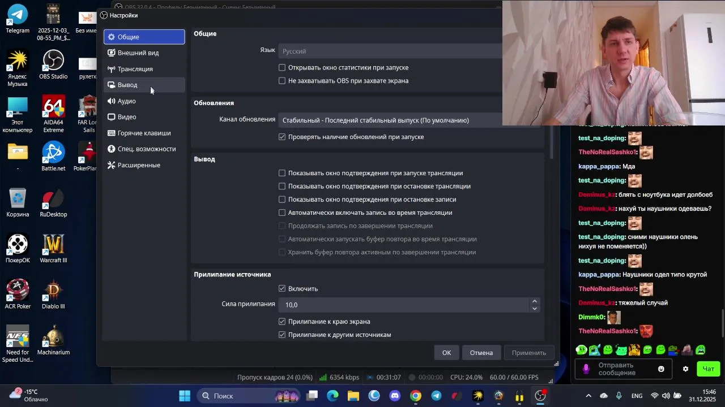Screen dimensions: 725x407
Task: Open Discord from the taskbar
Action: point(395,396)
